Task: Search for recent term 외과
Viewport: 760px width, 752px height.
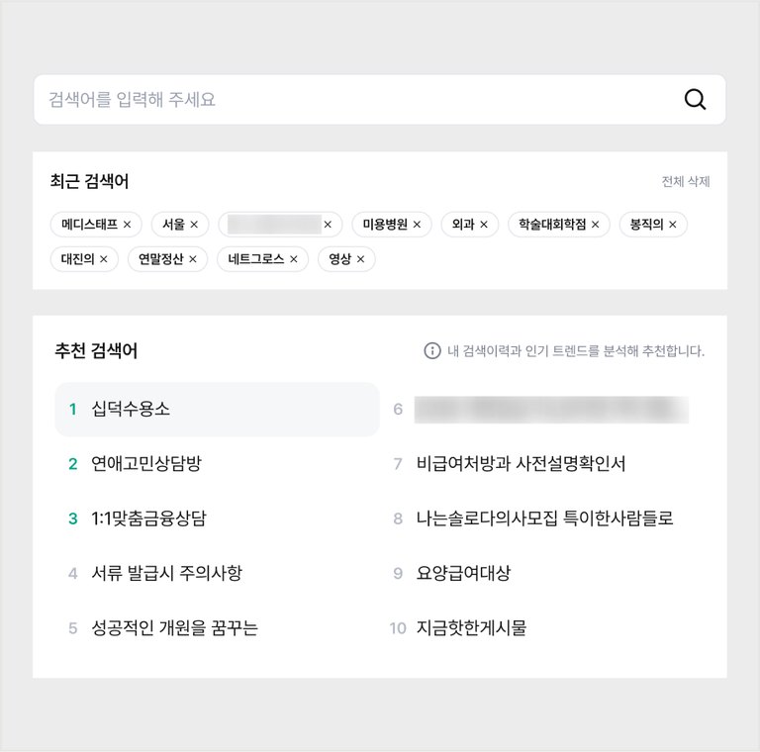Action: (463, 225)
